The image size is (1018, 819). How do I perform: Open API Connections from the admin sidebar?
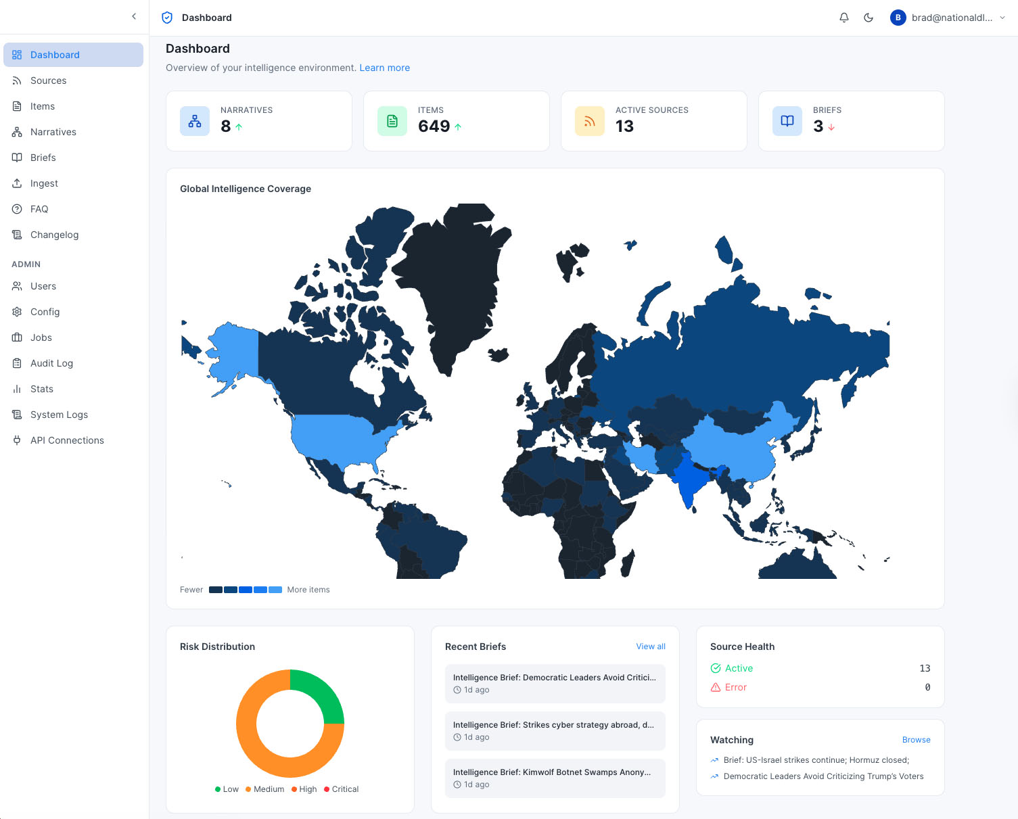(67, 440)
